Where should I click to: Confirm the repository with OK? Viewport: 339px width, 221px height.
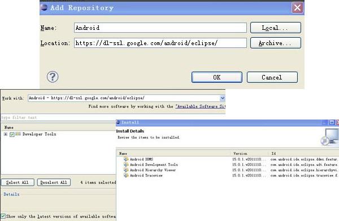217,77
